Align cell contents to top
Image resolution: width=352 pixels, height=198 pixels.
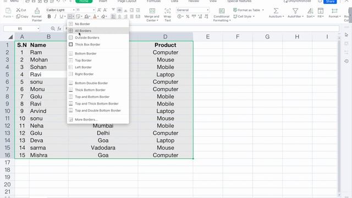pos(113,10)
